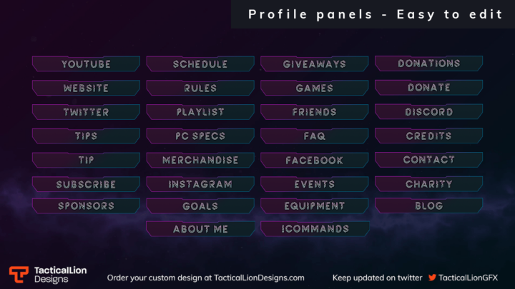The image size is (515, 289).
Task: Select the SUBSCRIBE panel button
Action: point(86,184)
